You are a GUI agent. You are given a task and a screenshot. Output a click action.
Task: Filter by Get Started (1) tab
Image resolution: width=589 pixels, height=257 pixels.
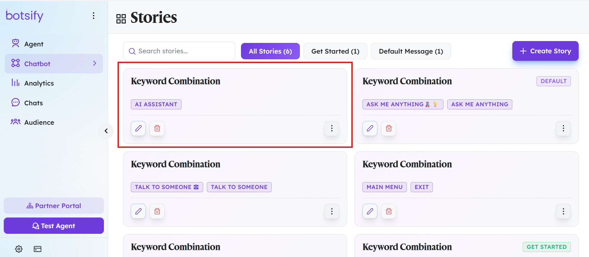335,51
